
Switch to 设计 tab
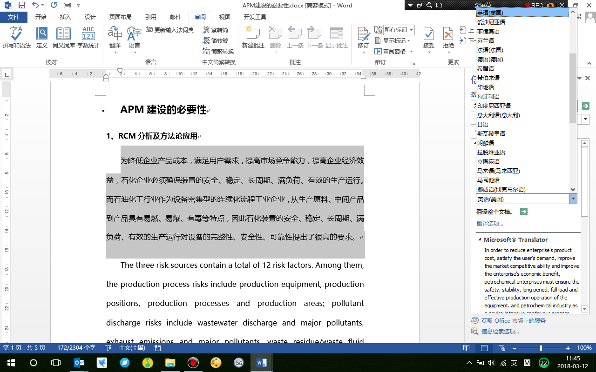pyautogui.click(x=90, y=17)
